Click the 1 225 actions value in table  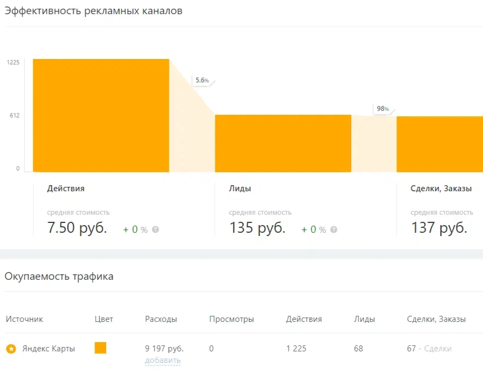tap(296, 349)
